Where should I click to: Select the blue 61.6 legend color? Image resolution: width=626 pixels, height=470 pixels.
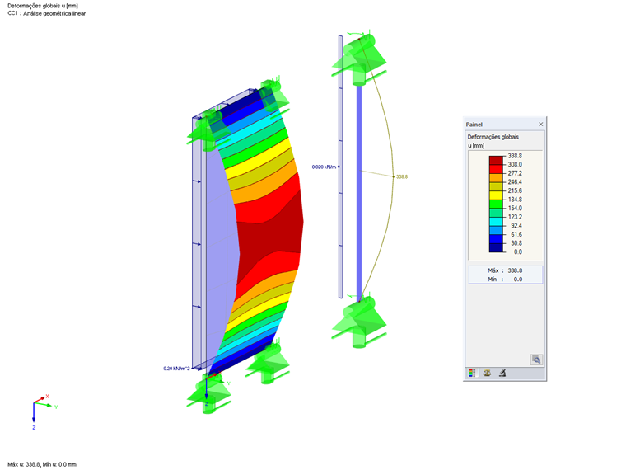point(496,239)
